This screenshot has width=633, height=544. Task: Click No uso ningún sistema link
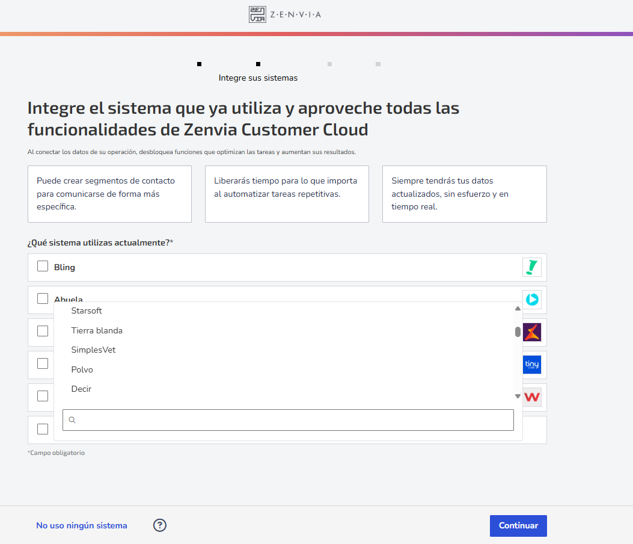pos(82,525)
